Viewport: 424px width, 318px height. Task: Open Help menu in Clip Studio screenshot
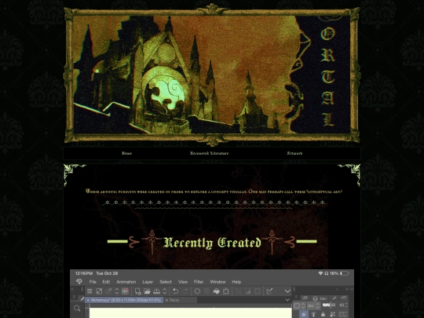(236, 282)
